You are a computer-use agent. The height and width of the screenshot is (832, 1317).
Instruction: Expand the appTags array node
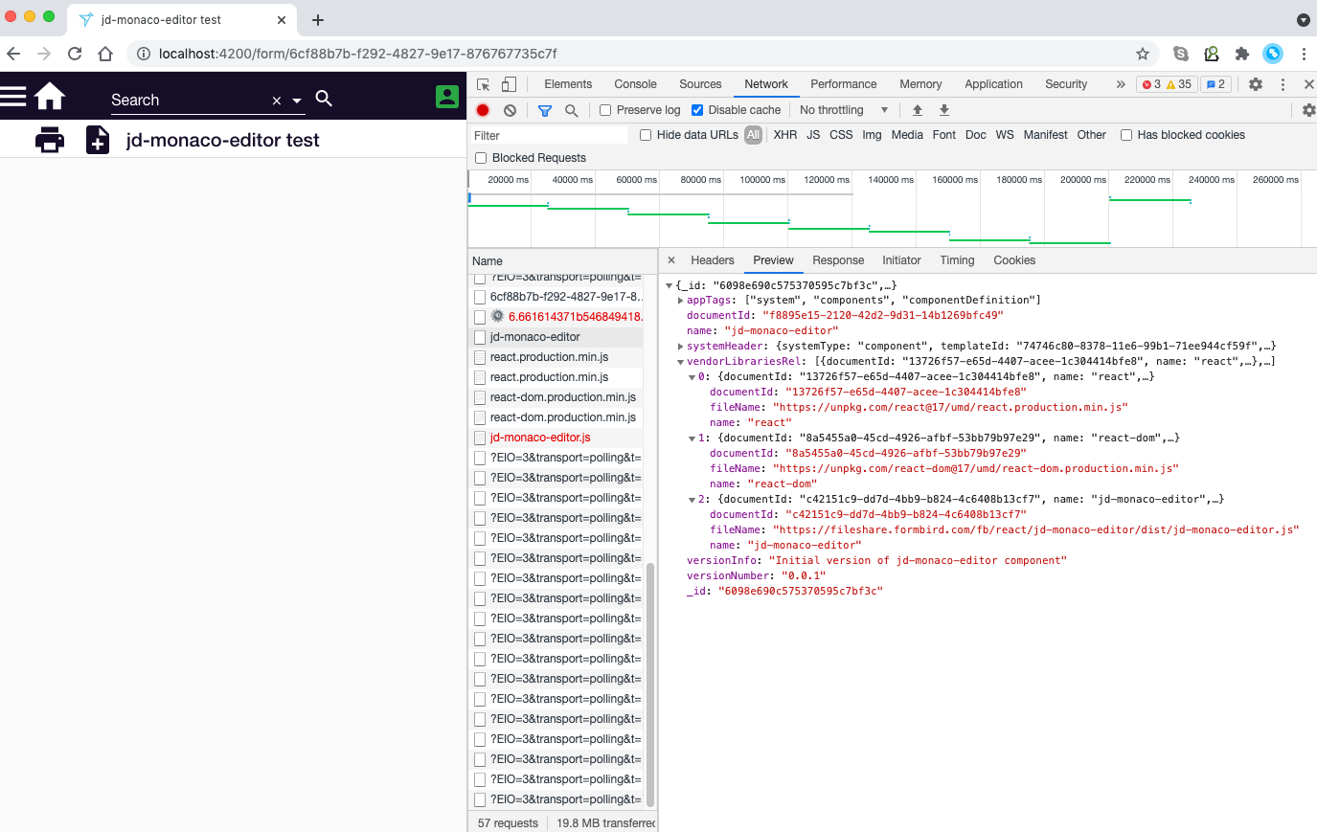pyautogui.click(x=681, y=301)
